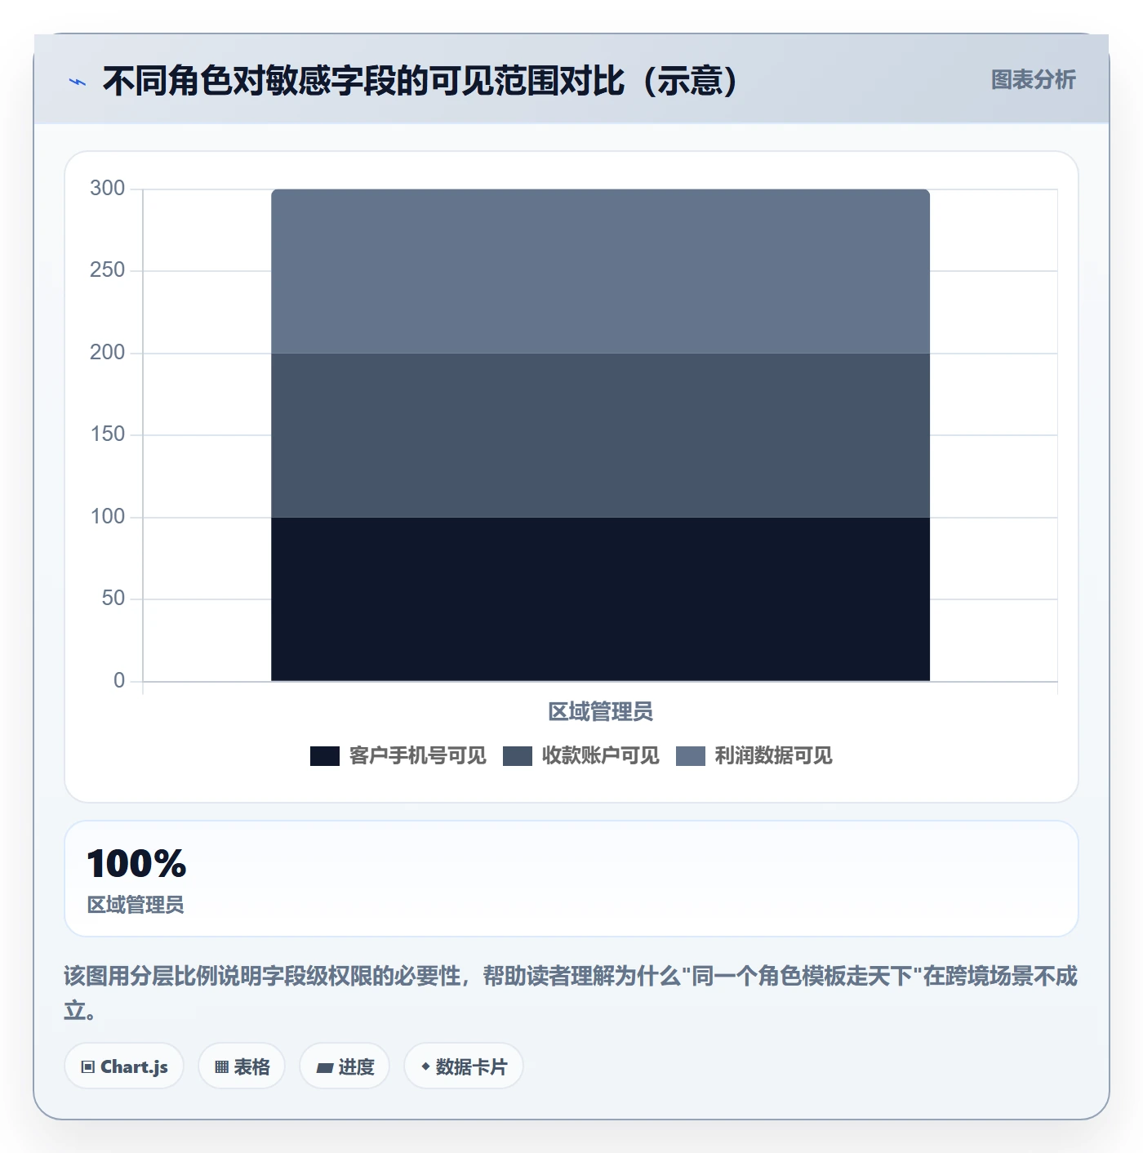1143x1153 pixels.
Task: Click the middle bar segment of the chart
Action: (600, 435)
